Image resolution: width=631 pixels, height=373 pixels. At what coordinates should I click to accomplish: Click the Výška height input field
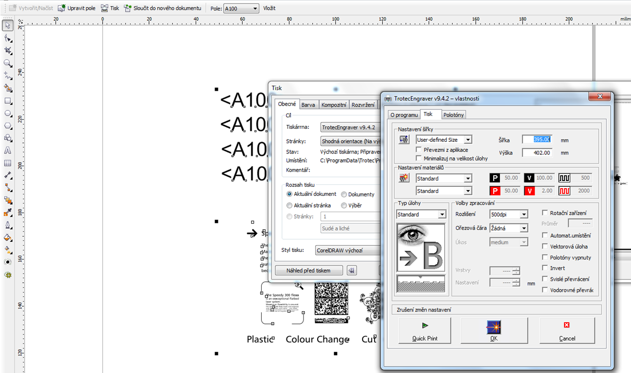537,152
